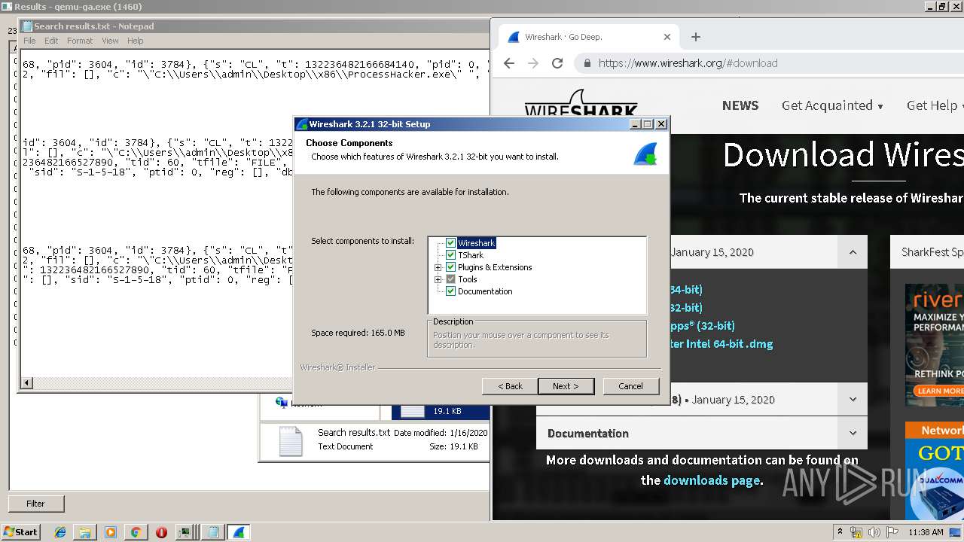964x542 pixels.
Task: Select the TShark component label
Action: click(471, 255)
